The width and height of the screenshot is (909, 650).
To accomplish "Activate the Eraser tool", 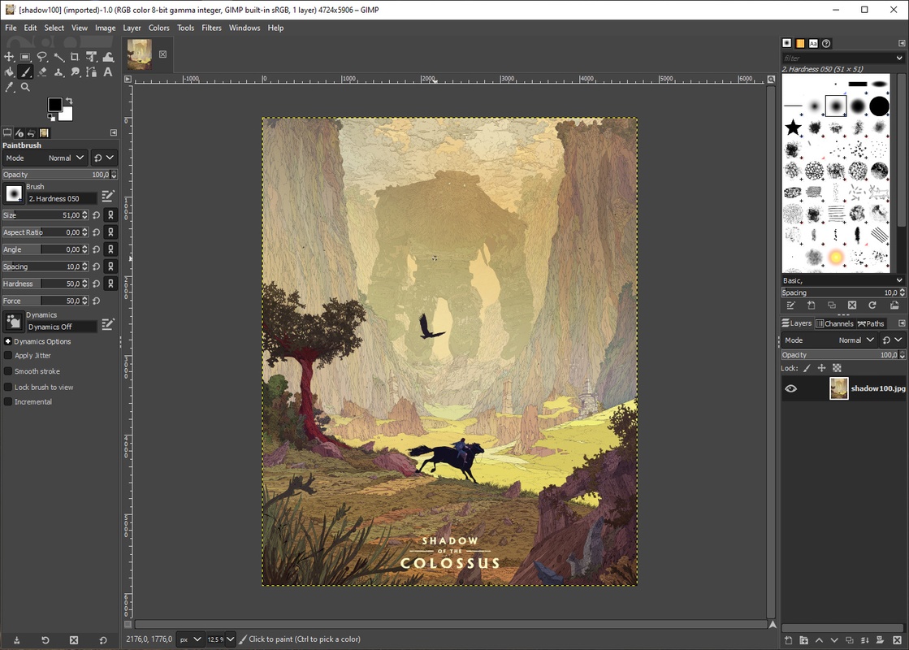I will pyautogui.click(x=42, y=72).
